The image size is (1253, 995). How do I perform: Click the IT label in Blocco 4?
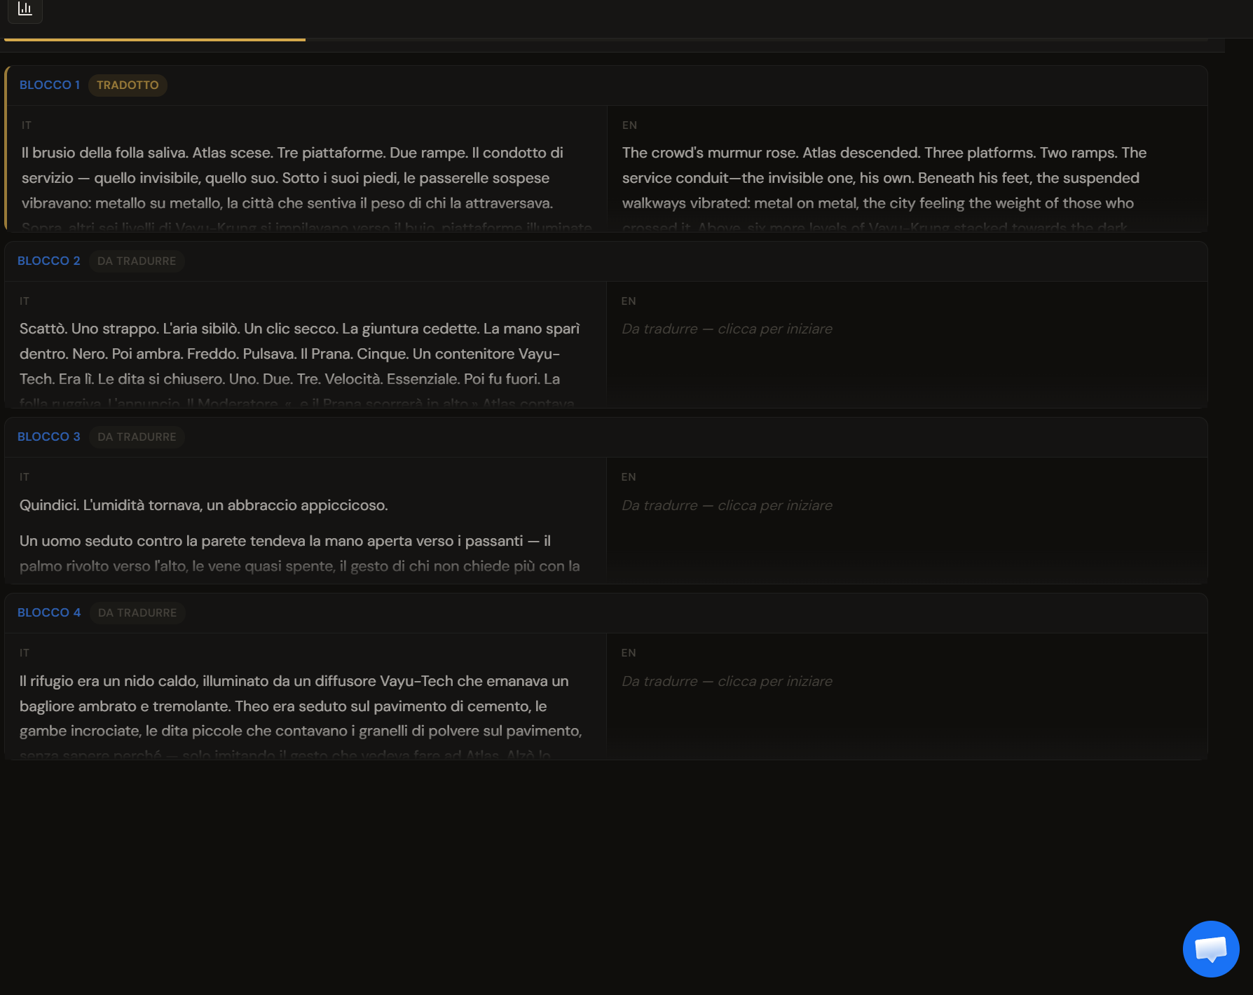[25, 653]
